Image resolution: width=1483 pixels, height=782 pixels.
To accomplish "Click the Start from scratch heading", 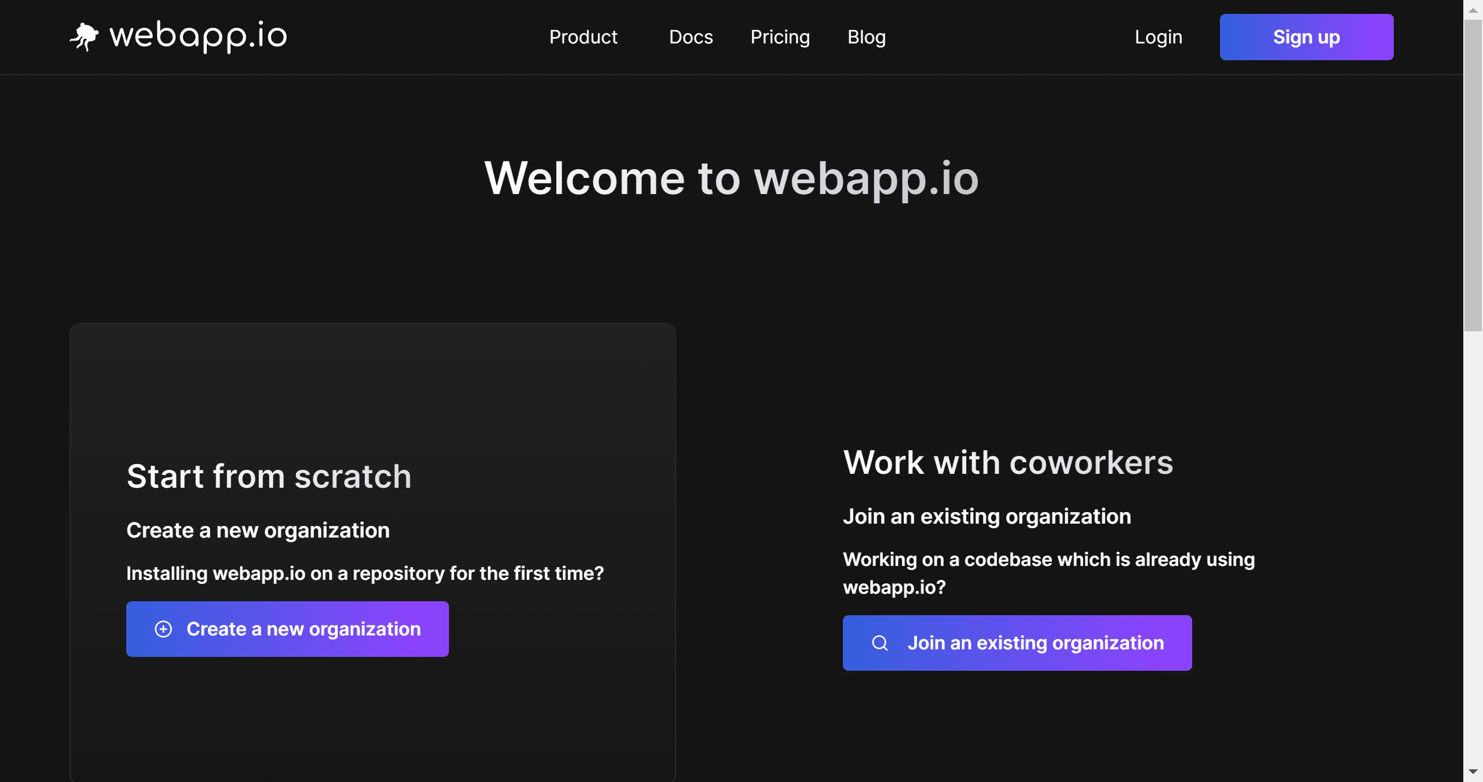I will 269,476.
